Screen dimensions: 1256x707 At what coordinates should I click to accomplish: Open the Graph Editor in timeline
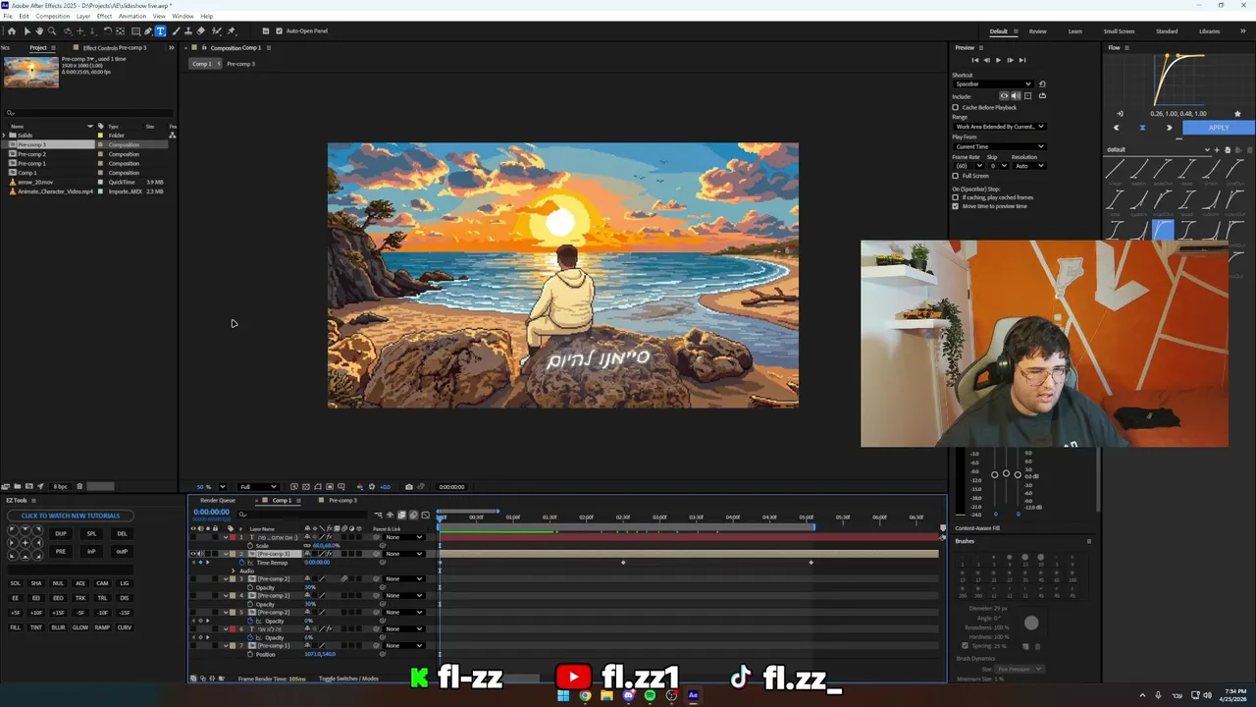[x=426, y=515]
